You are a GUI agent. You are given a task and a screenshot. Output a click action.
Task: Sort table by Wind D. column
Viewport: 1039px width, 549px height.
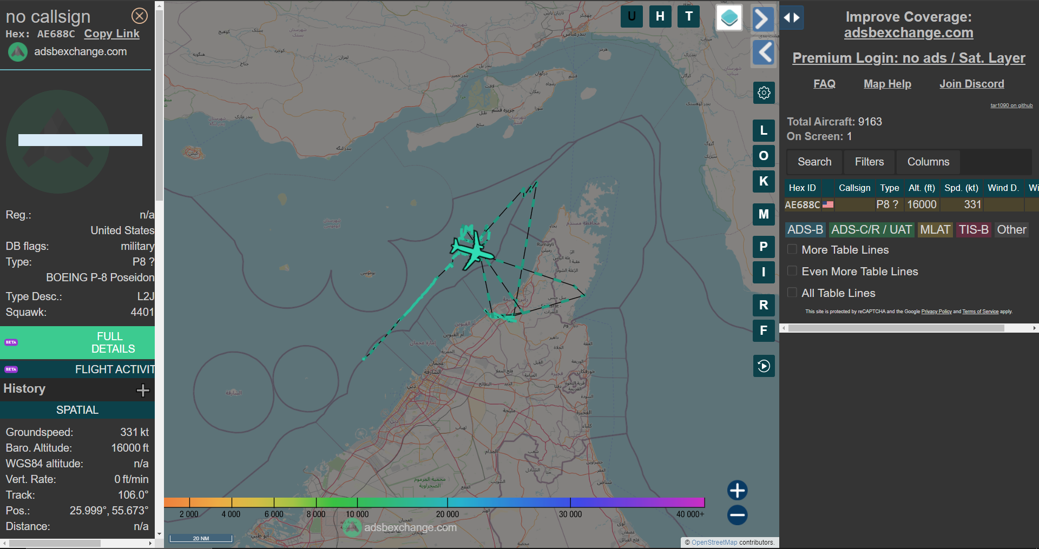pos(1003,188)
